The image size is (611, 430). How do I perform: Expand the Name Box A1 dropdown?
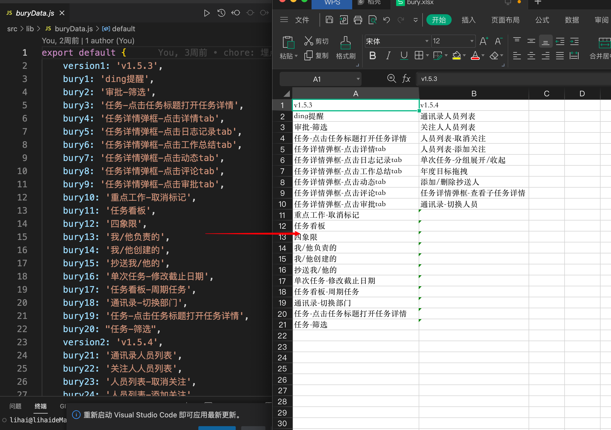(x=358, y=79)
